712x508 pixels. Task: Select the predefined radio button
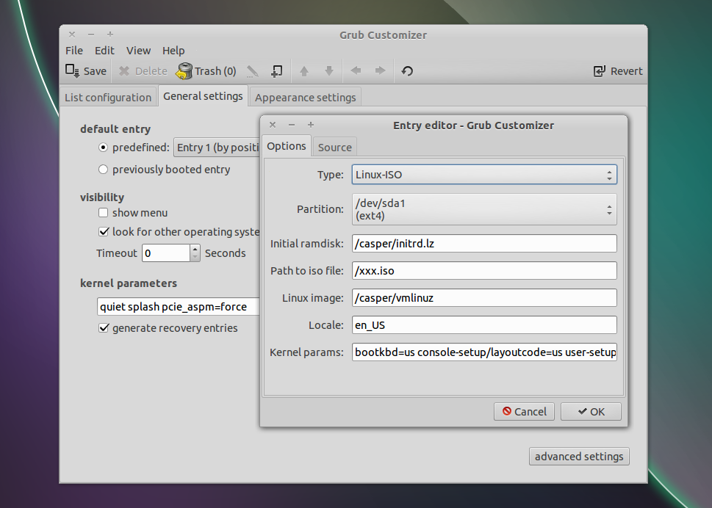pos(103,148)
